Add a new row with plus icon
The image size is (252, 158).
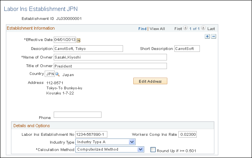point(207,36)
